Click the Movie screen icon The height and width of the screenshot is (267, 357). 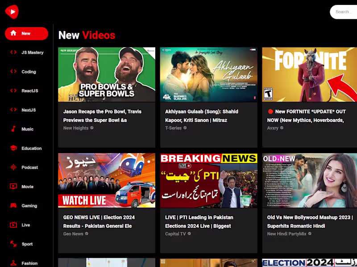click(13, 186)
